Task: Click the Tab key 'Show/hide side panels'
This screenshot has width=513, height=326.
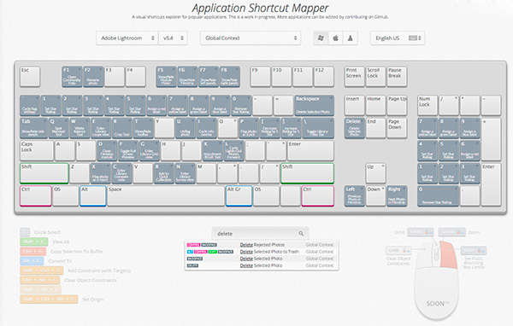Action: (x=33, y=128)
